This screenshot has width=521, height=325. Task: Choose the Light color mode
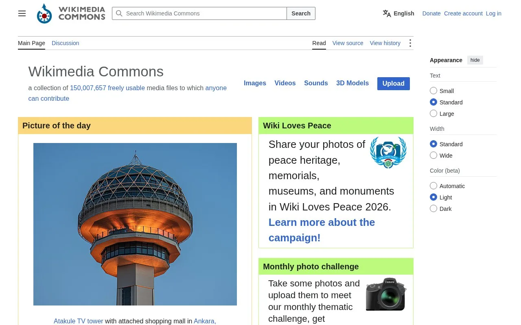pos(433,197)
